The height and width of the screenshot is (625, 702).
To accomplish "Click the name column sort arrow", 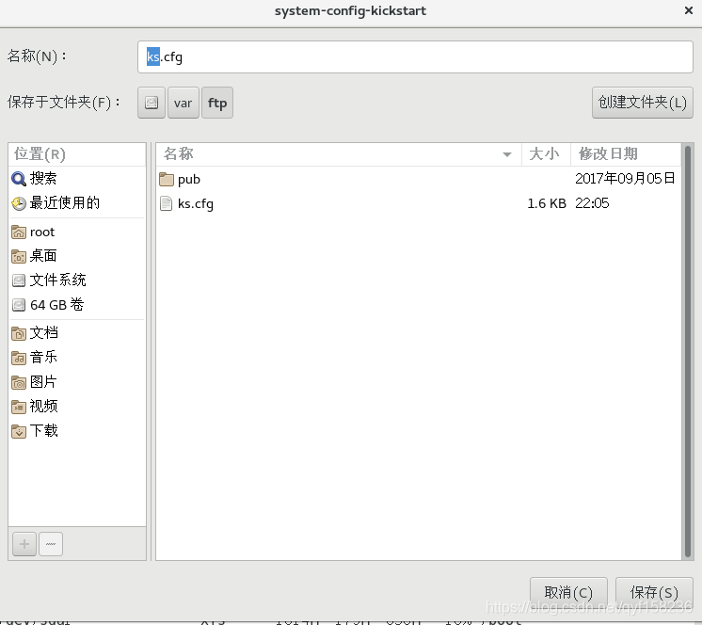I will click(507, 154).
